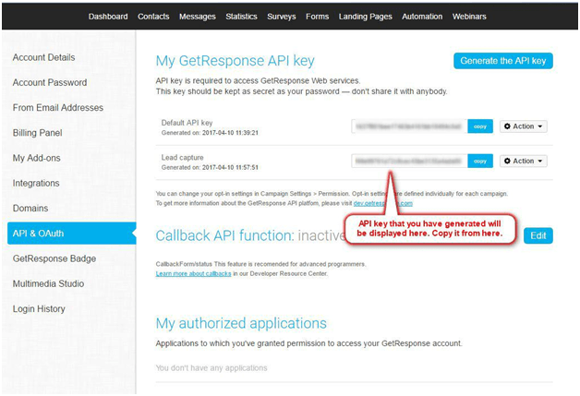
Task: Click date 2017-04-10 11:39:21
Action: click(x=230, y=133)
